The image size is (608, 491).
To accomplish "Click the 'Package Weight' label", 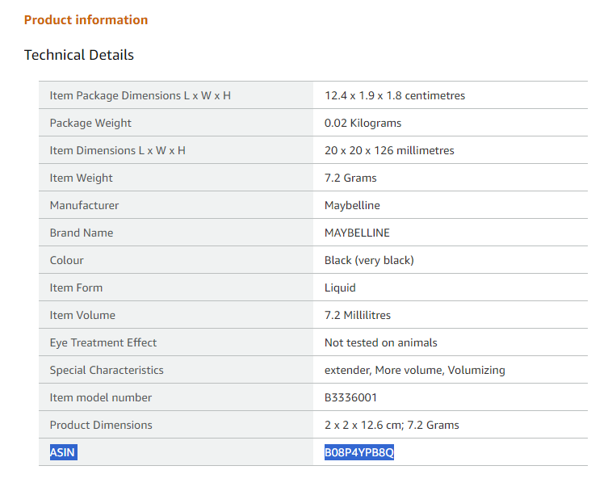I will click(x=90, y=123).
